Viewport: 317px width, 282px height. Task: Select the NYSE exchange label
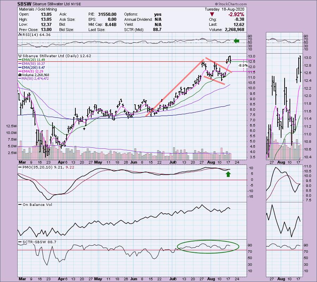point(75,4)
